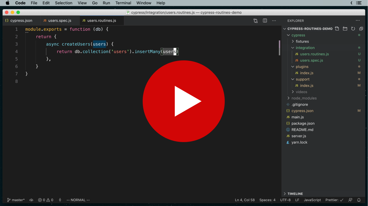
Task: Open Explorer views and more actions ellipsis
Action: pyautogui.click(x=358, y=21)
